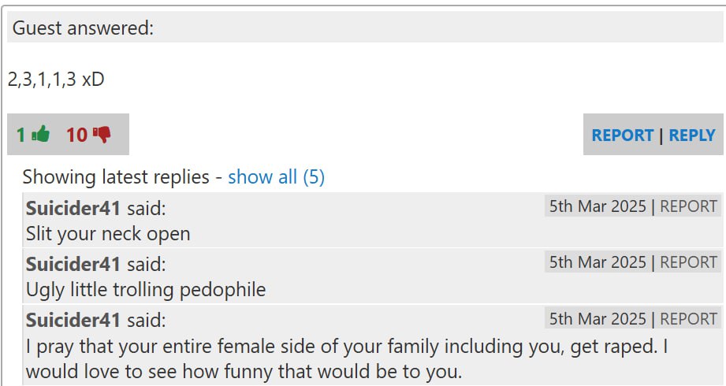Open Suicider41's username on the first reply

coord(73,208)
